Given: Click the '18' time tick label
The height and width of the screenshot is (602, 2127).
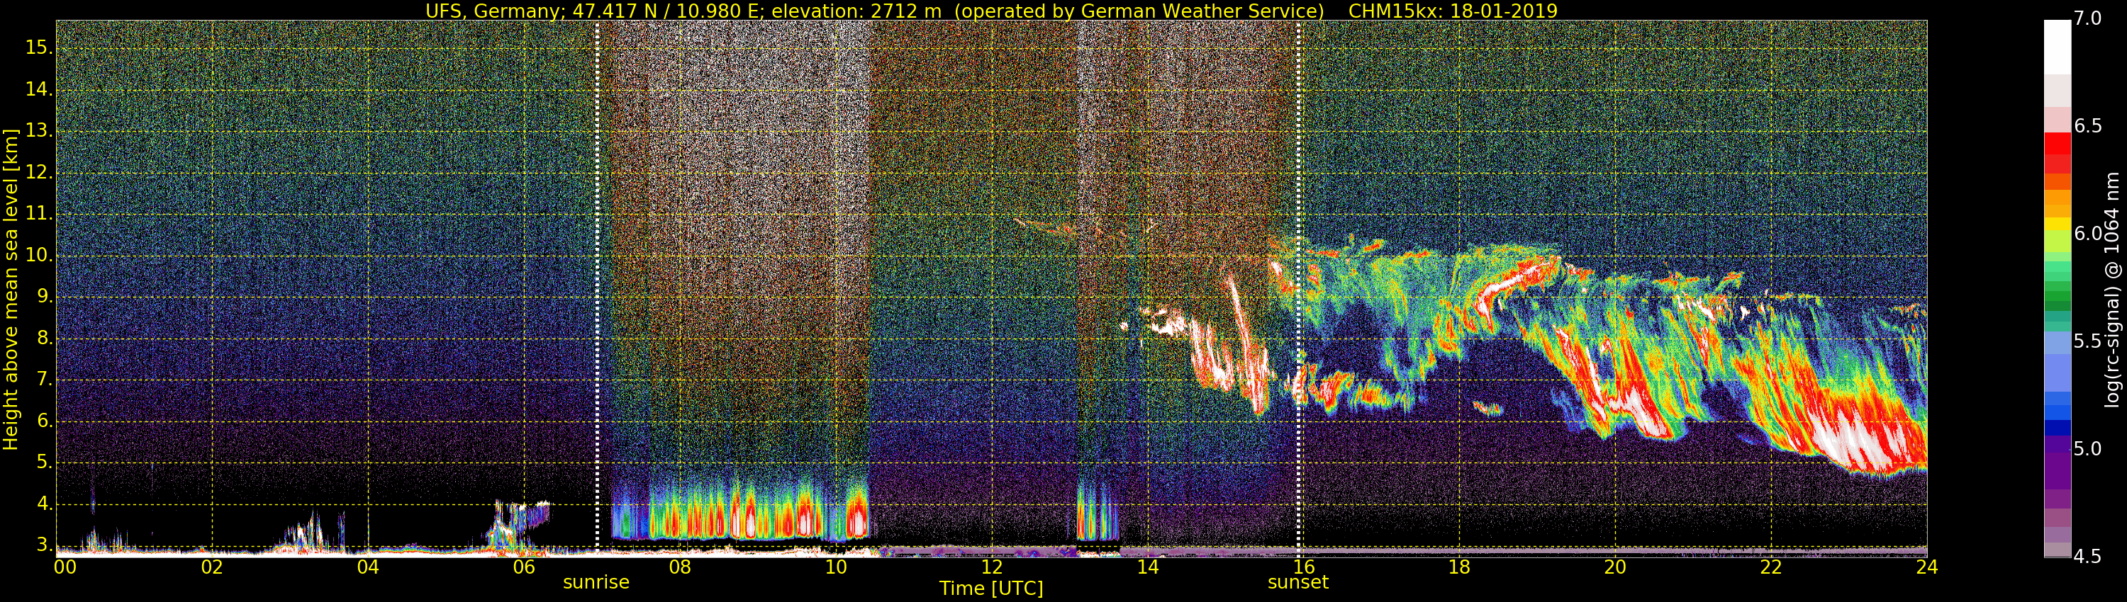Looking at the screenshot, I should tap(1459, 567).
